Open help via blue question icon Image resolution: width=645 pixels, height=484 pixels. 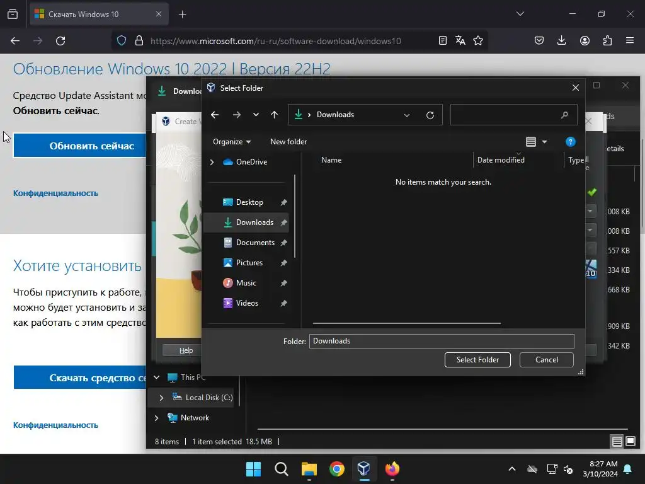tap(570, 142)
